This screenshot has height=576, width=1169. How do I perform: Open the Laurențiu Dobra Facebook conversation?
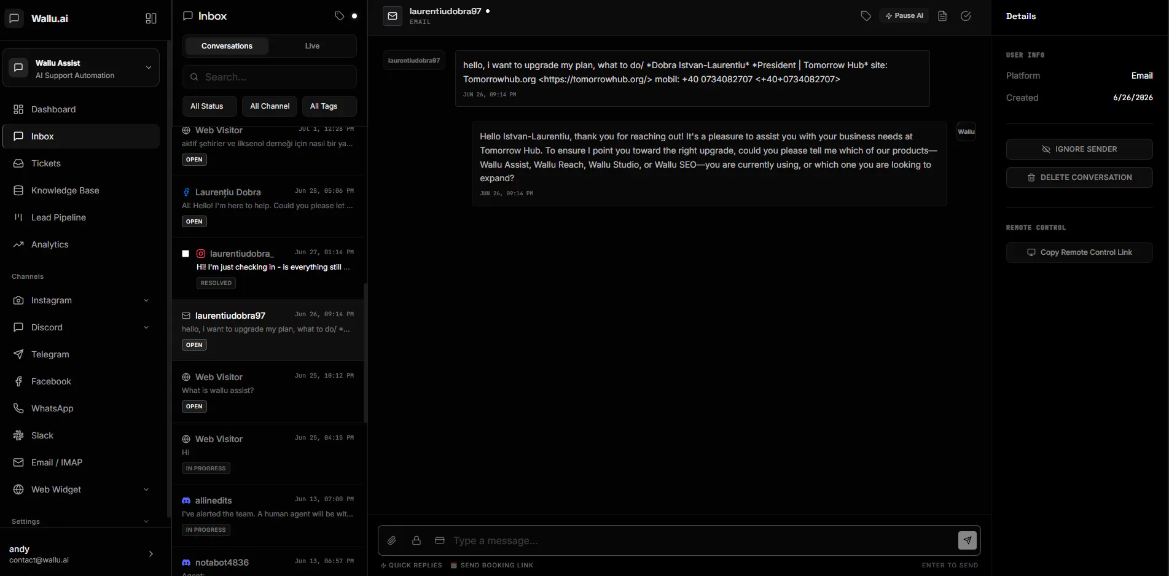(268, 206)
